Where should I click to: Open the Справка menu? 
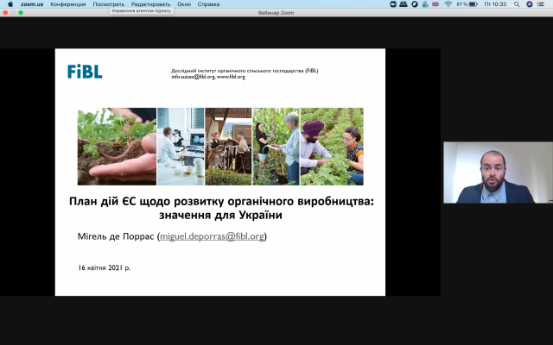[208, 4]
